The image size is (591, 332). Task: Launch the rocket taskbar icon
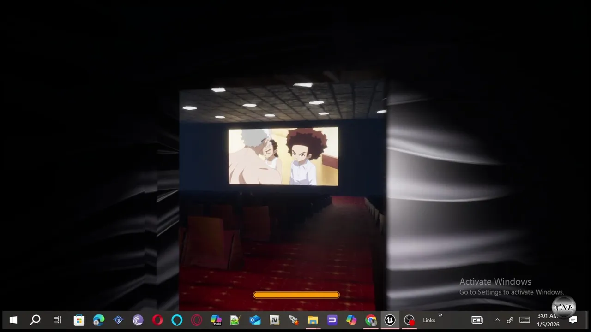point(294,320)
